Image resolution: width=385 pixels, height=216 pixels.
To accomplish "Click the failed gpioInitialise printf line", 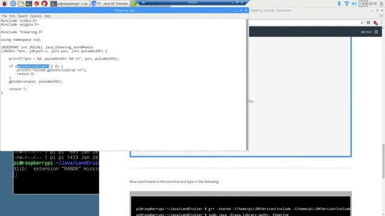I will tap(52, 70).
